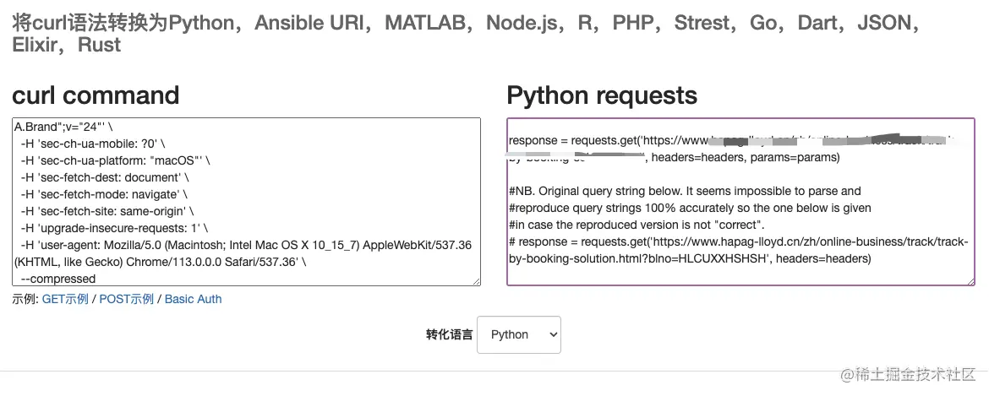Click the line "-H 'upgrade-insecure-requests: 1'"
The image size is (989, 396).
point(114,228)
